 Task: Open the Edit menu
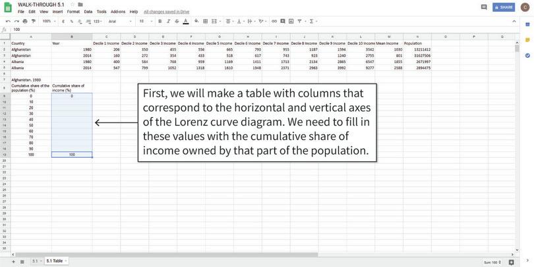click(32, 12)
